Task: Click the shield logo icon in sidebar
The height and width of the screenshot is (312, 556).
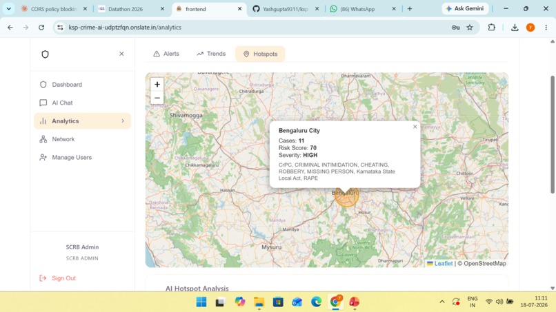Action: (45, 54)
